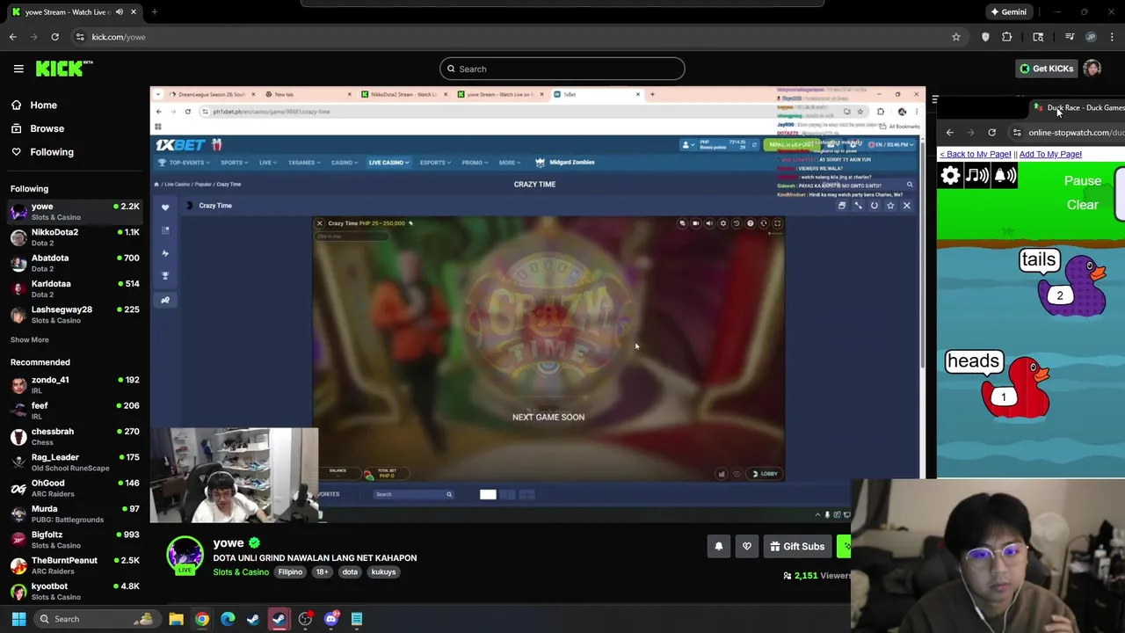Open Duck Race settings gear
The height and width of the screenshot is (633, 1125).
pos(950,176)
